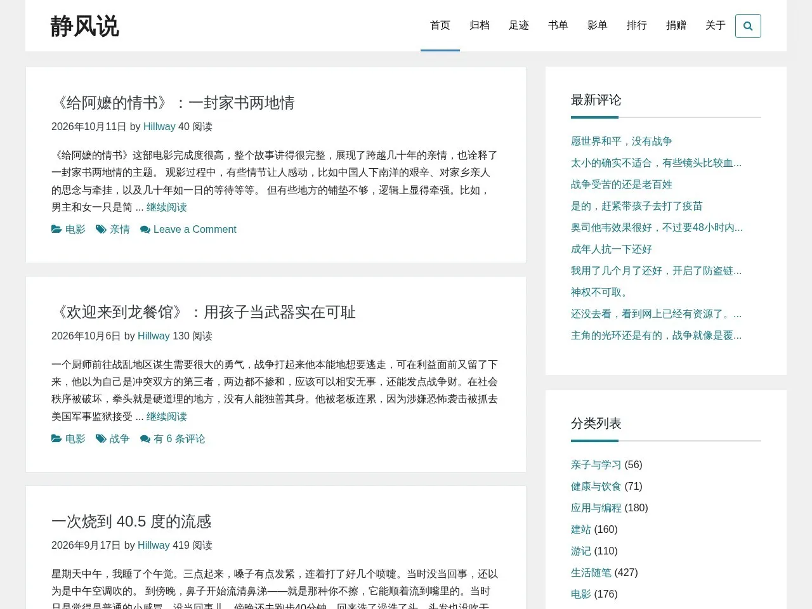The height and width of the screenshot is (609, 812).
Task: Open the 归档 menu item
Action: [x=480, y=25]
